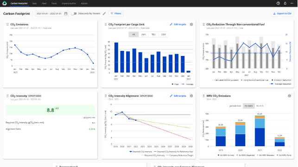Screen dimensions: 298x167
Task: Open the Filters button
Action: (x=116, y=13)
